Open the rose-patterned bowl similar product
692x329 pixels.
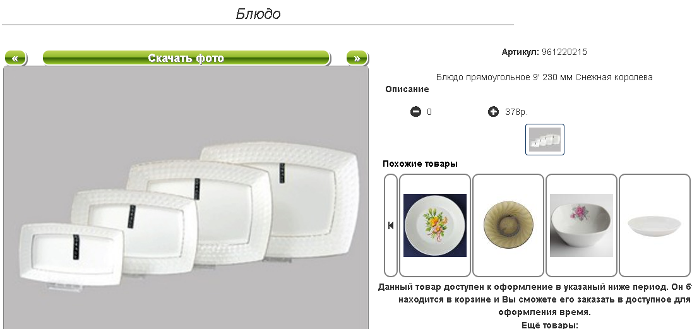click(x=582, y=225)
